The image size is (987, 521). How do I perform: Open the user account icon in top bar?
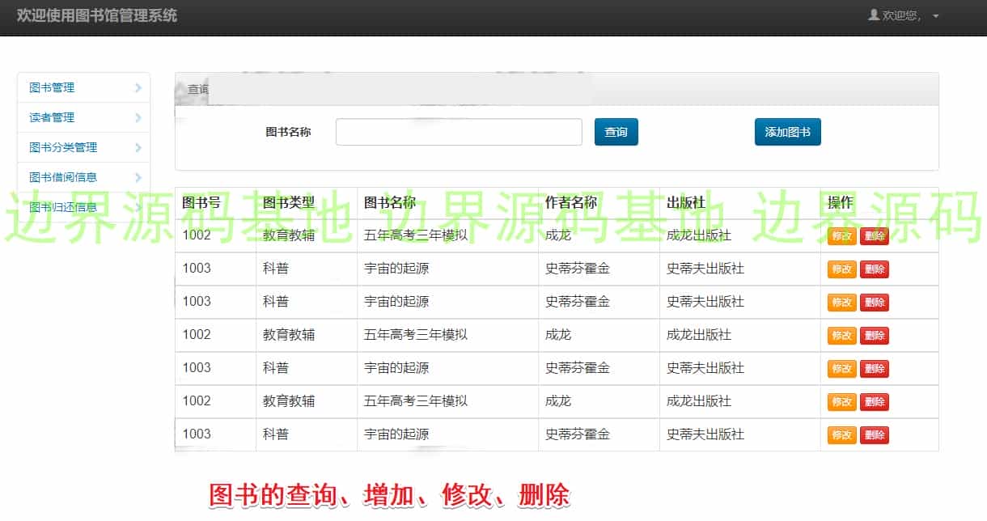[x=875, y=14]
